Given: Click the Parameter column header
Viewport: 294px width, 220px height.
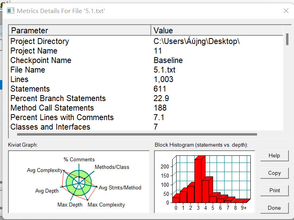Looking at the screenshot, I should pos(80,31).
